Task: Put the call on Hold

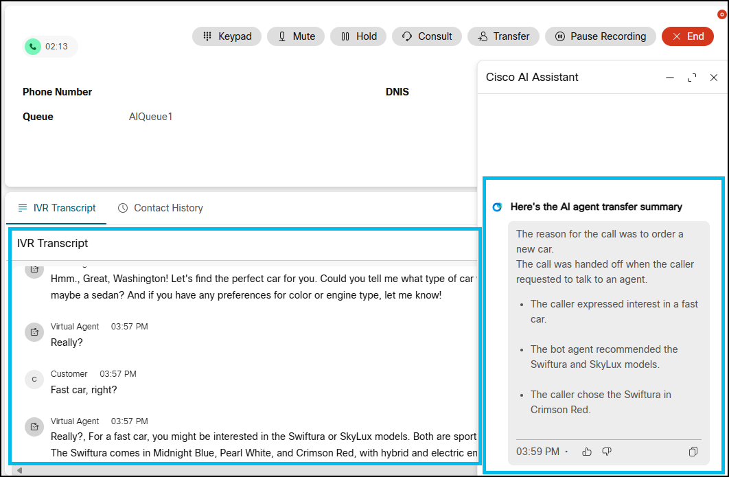Action: click(358, 36)
